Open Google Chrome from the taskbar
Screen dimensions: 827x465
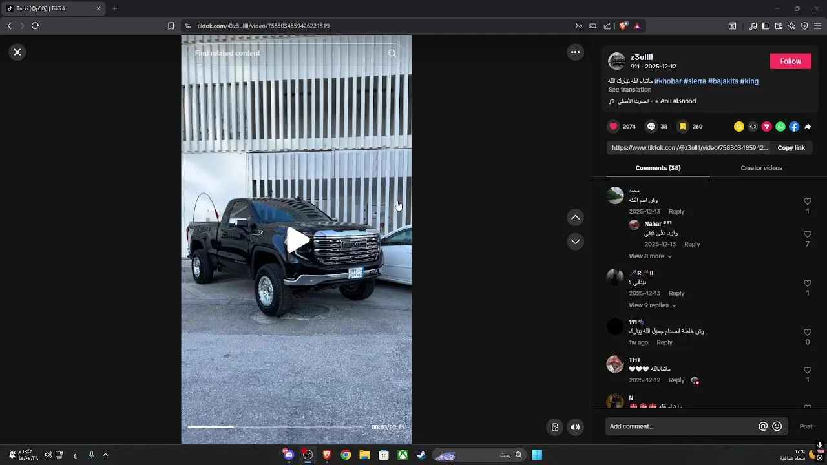346,455
